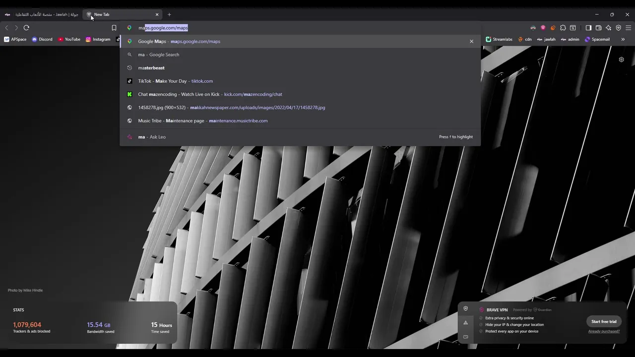Click 15.54 GB Bandwidth saved stat
Viewport: 635px width, 357px height.
pos(101,327)
